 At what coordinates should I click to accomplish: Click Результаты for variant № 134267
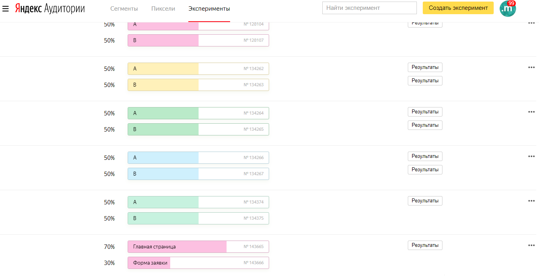[425, 170]
